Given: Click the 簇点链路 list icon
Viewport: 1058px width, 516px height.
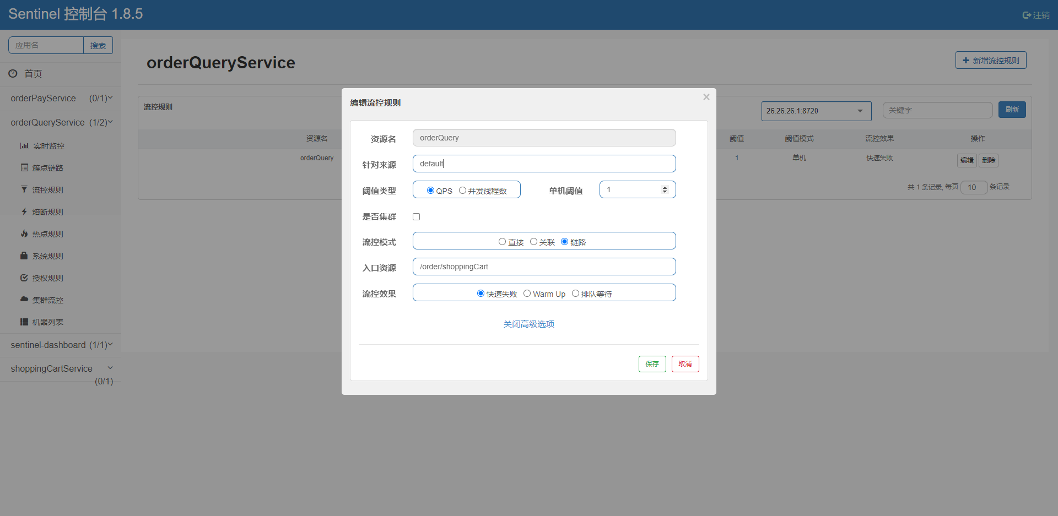Looking at the screenshot, I should (x=24, y=167).
